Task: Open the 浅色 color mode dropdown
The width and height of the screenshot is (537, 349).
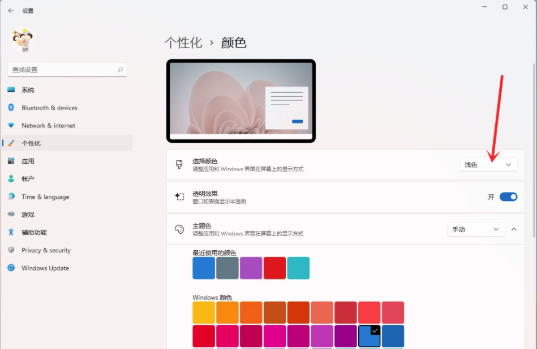Action: tap(488, 165)
